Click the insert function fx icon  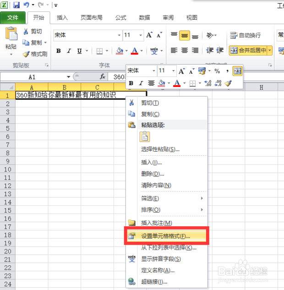tap(103, 77)
